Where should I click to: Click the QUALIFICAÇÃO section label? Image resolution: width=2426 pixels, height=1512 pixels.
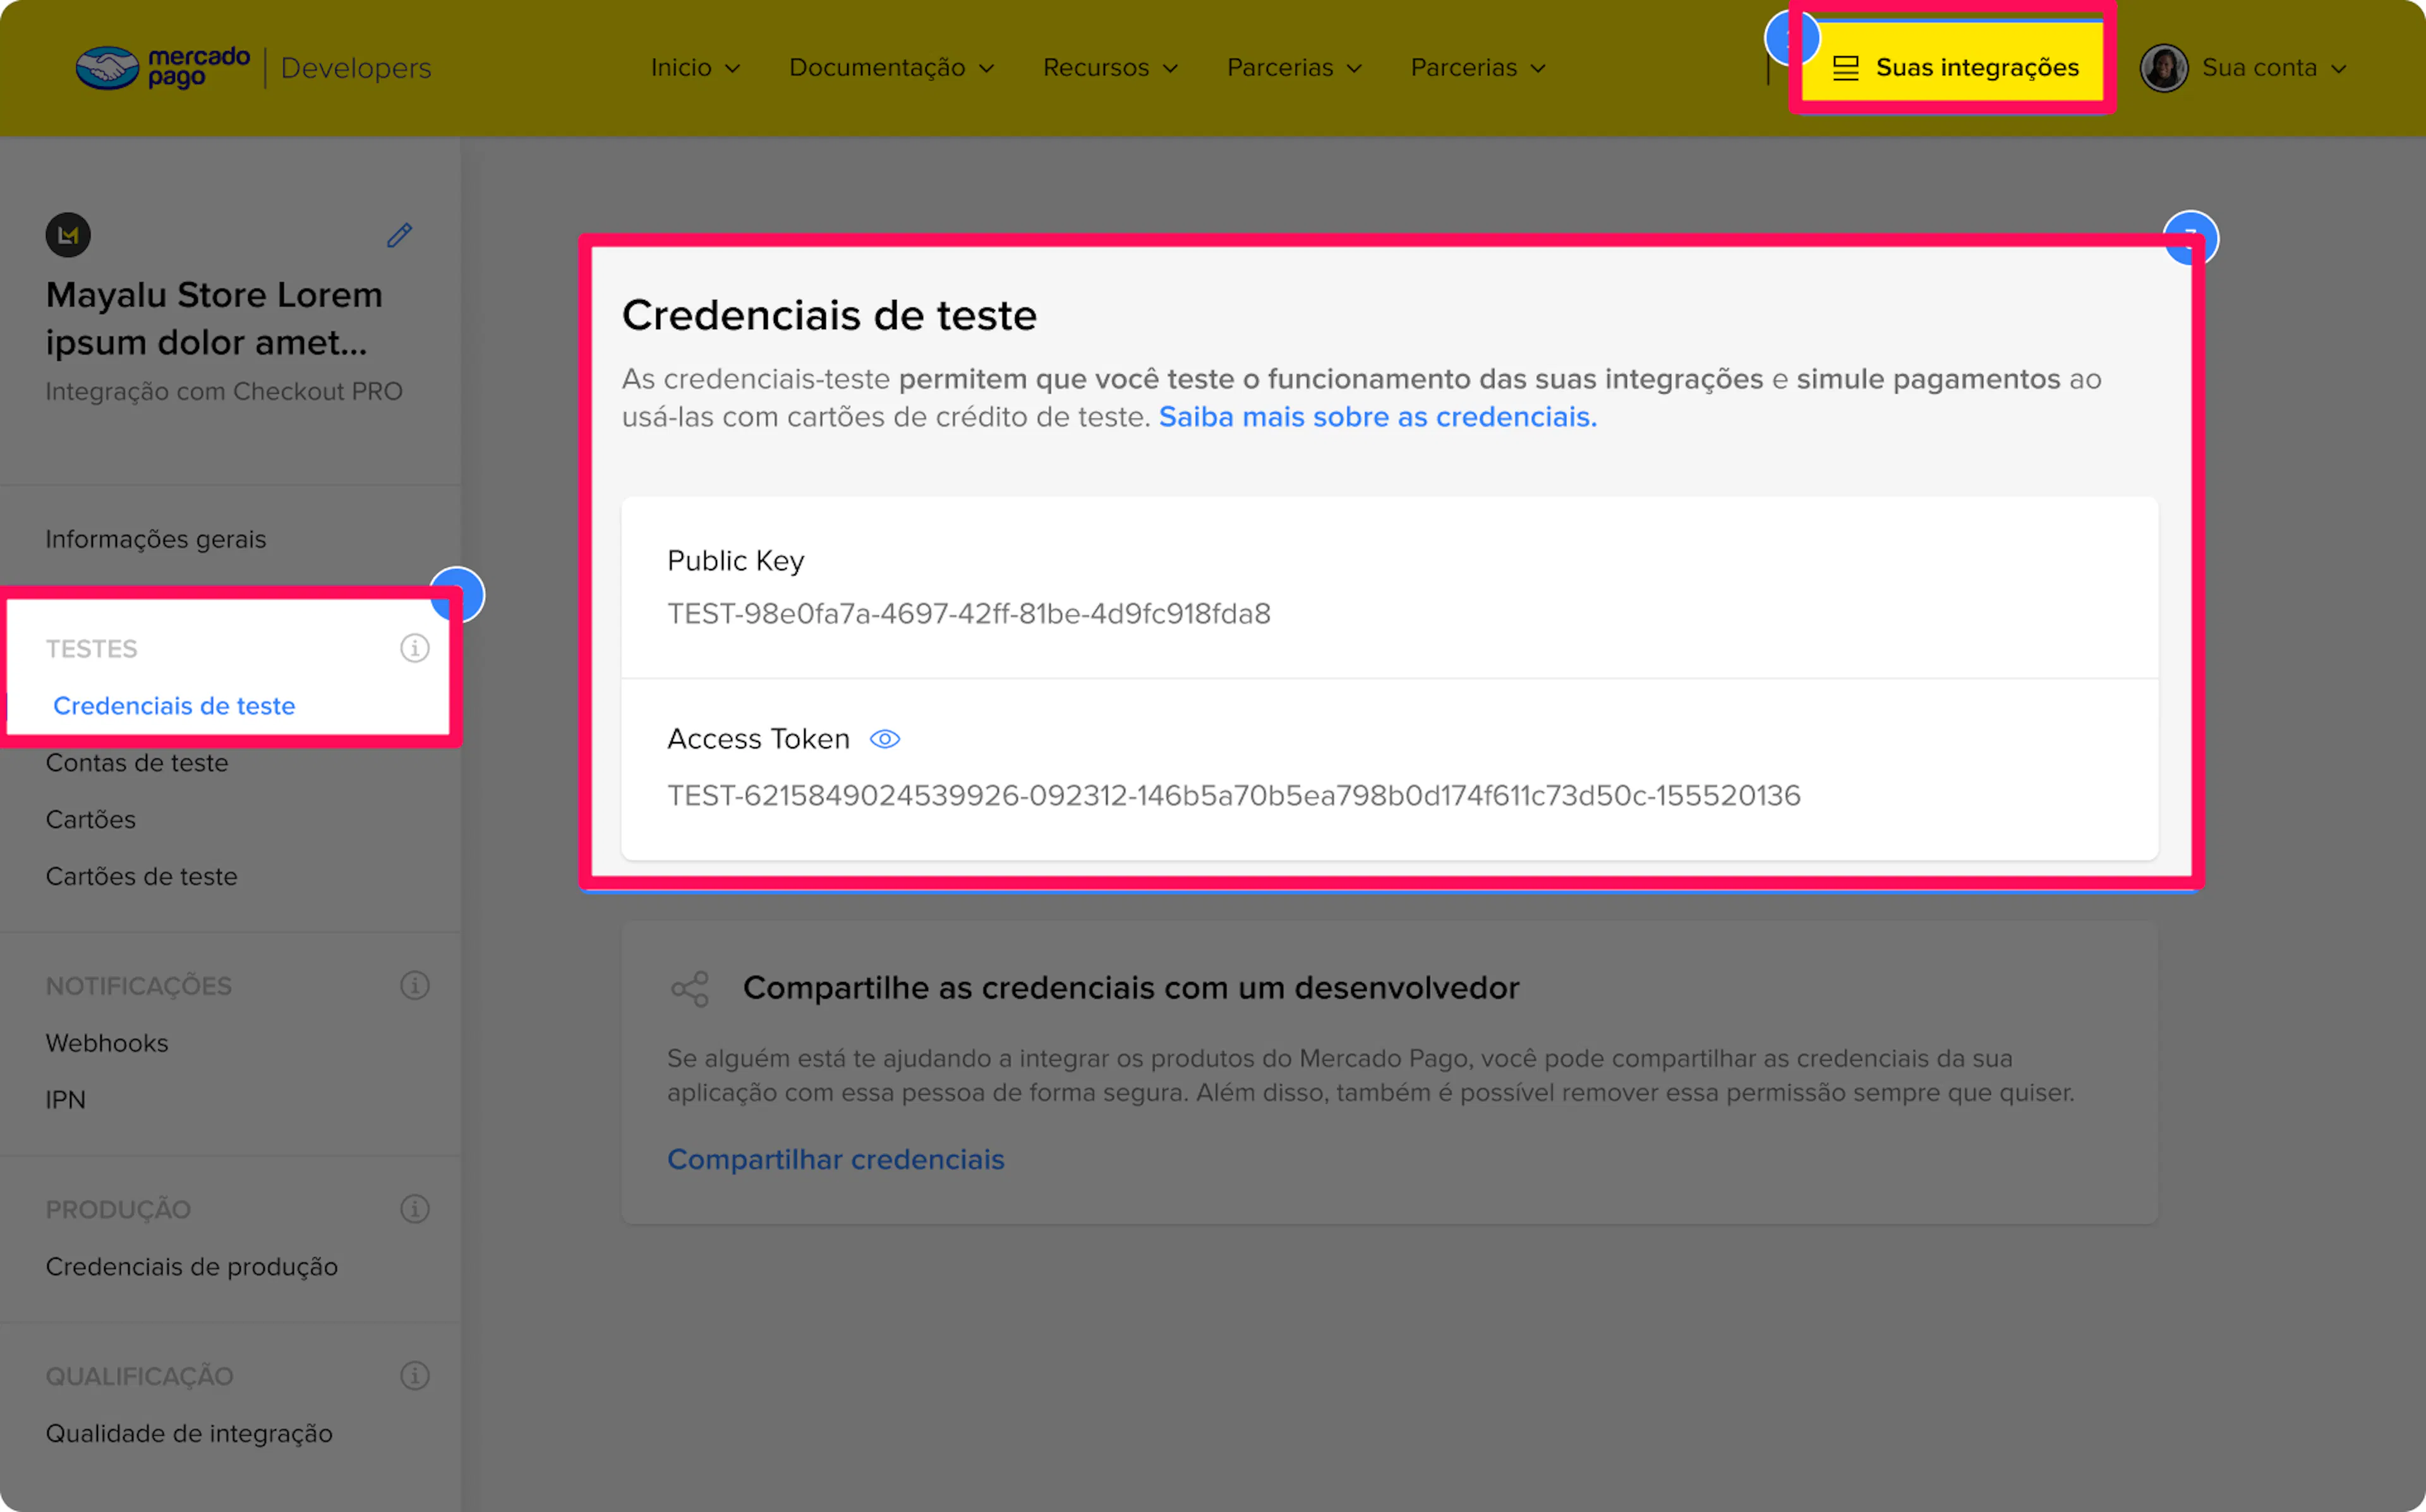tap(140, 1375)
